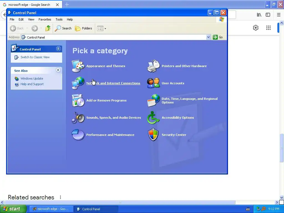Switch to microsoft edge taskbar button

point(51,209)
